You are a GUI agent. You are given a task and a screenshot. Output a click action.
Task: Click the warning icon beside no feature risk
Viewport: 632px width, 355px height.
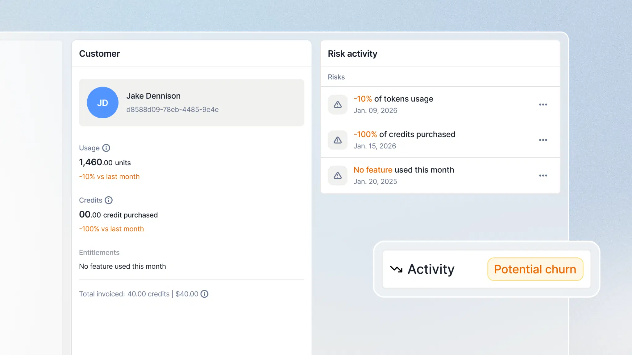(338, 175)
